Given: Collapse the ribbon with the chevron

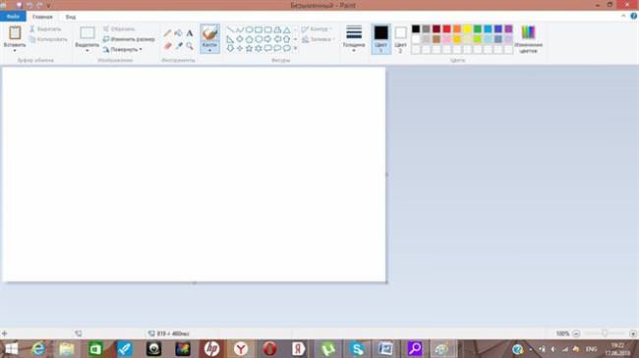Looking at the screenshot, I should coord(623,17).
